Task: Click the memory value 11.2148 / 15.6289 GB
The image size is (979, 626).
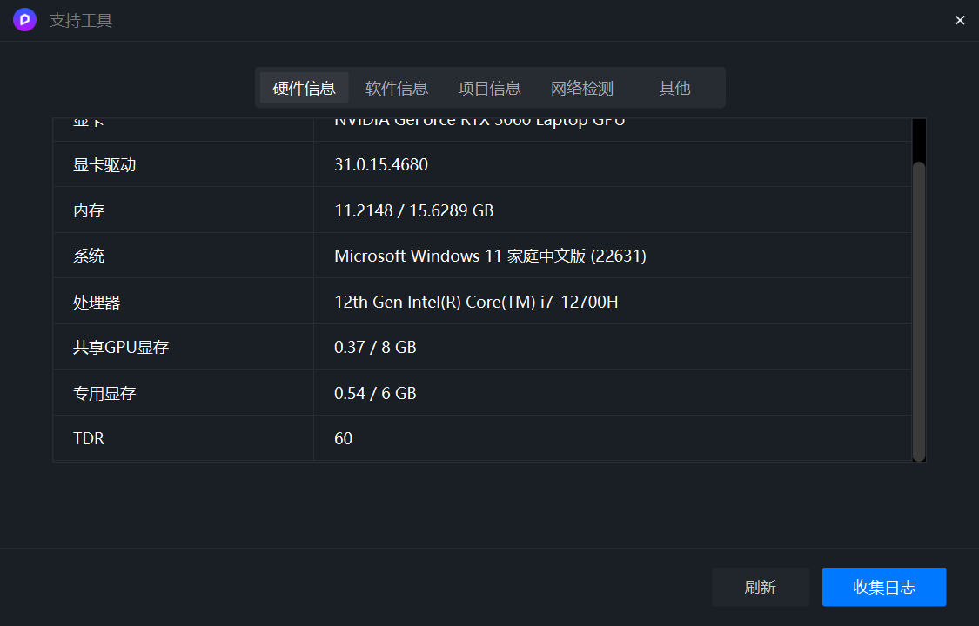Action: 413,210
